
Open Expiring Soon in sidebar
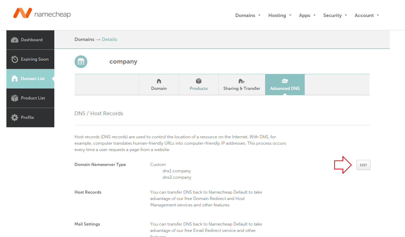pos(30,59)
